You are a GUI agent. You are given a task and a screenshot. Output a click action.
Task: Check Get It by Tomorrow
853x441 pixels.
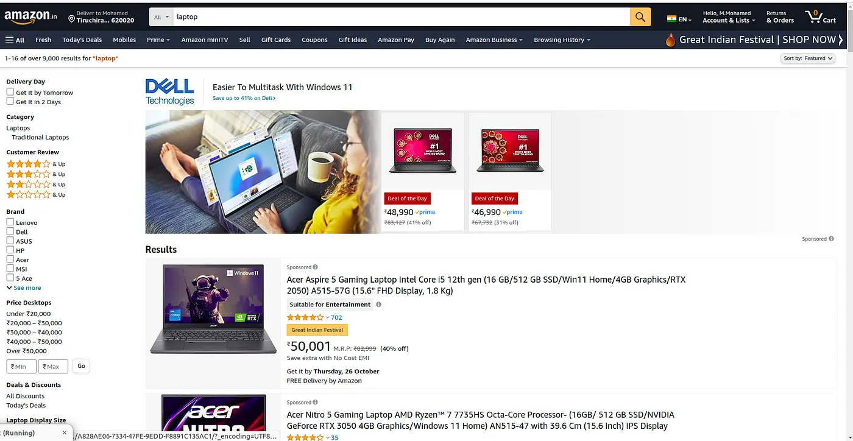point(10,92)
